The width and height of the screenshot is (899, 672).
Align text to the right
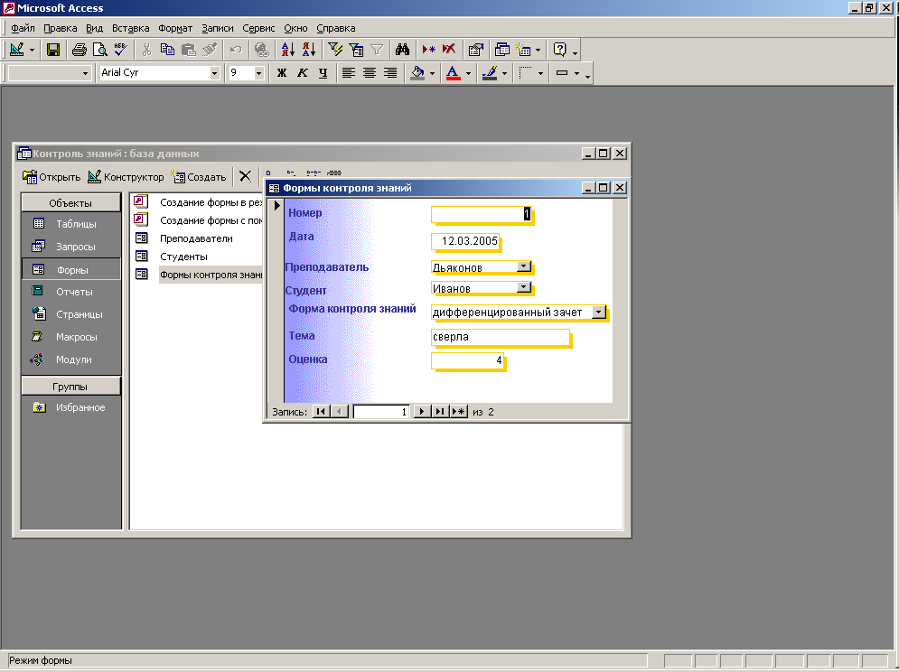point(390,73)
